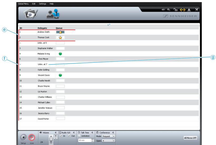The image size is (216, 145).
Task: Open the Global Menu
Action: (x=23, y=4)
